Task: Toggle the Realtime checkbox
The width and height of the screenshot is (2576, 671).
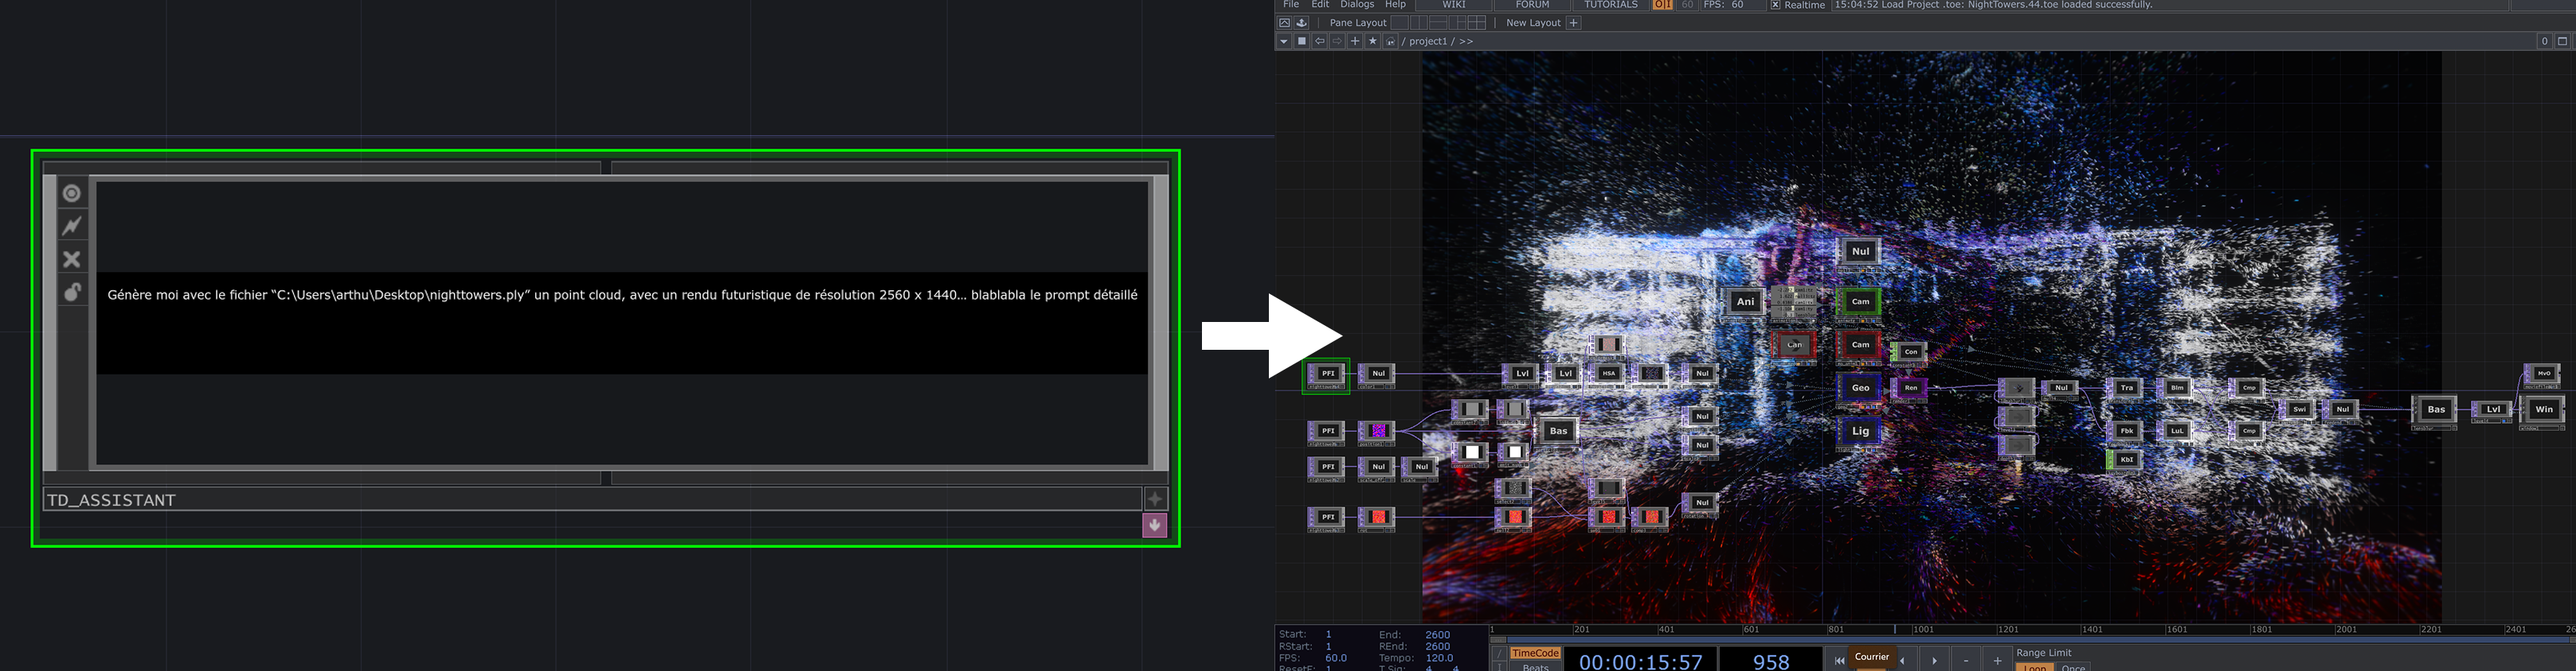Action: [x=1775, y=5]
